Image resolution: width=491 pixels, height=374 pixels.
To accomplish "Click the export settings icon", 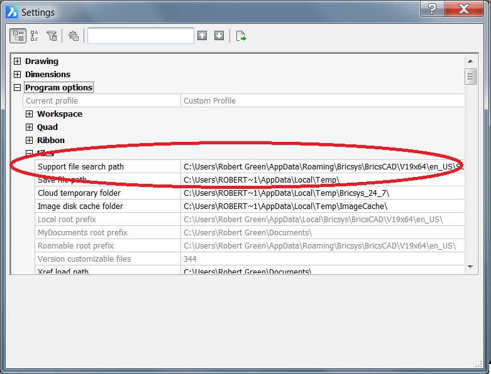I will click(241, 36).
